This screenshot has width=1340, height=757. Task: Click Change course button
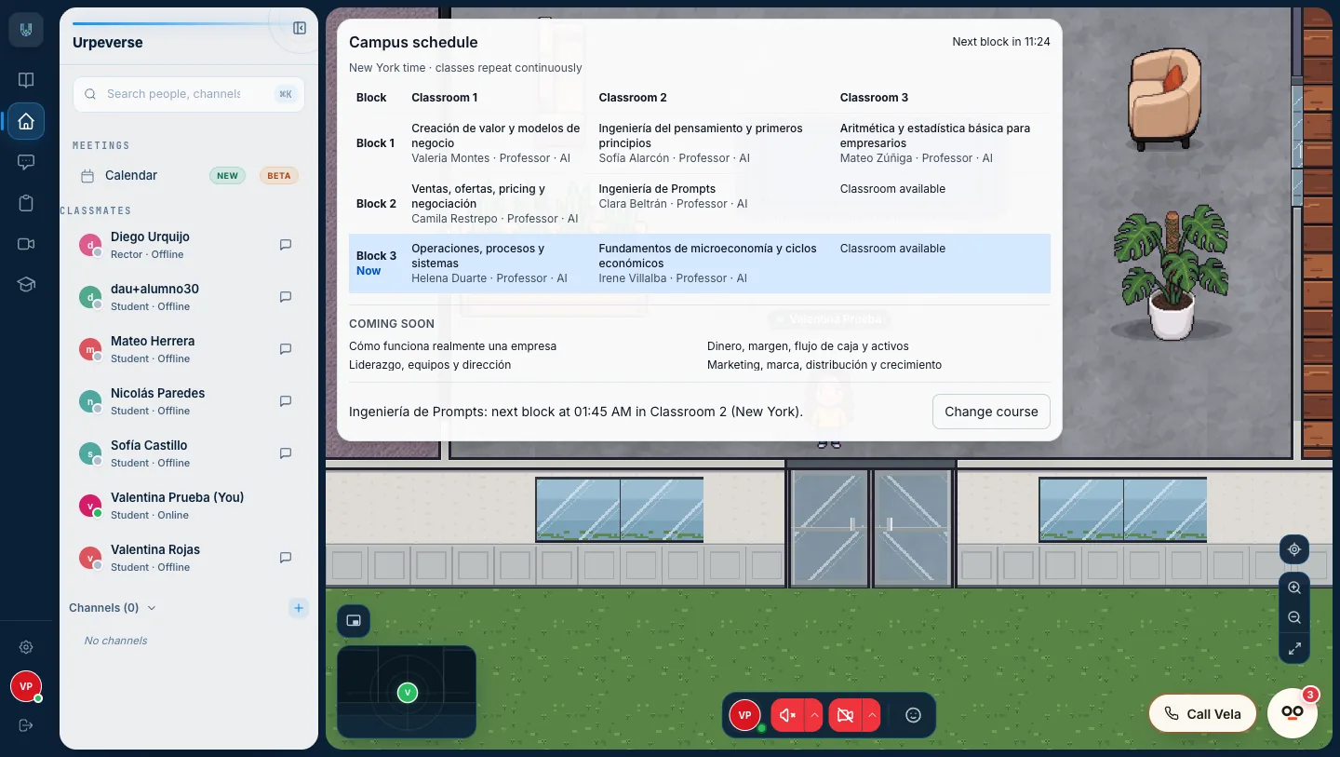pyautogui.click(x=991, y=412)
